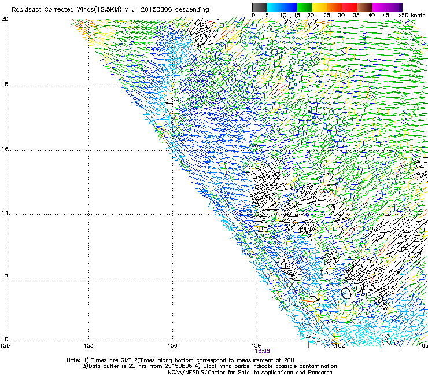The width and height of the screenshot is (428, 376).
Task: Click the brown 35-40 knots legend swatch
Action: click(x=364, y=7)
